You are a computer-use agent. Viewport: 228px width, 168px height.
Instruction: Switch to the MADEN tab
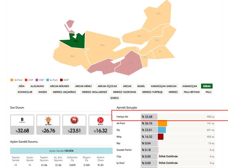pos(42,92)
